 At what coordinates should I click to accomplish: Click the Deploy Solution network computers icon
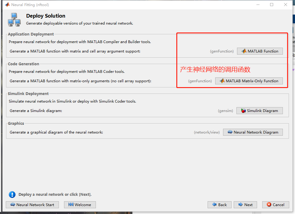tap(14, 19)
